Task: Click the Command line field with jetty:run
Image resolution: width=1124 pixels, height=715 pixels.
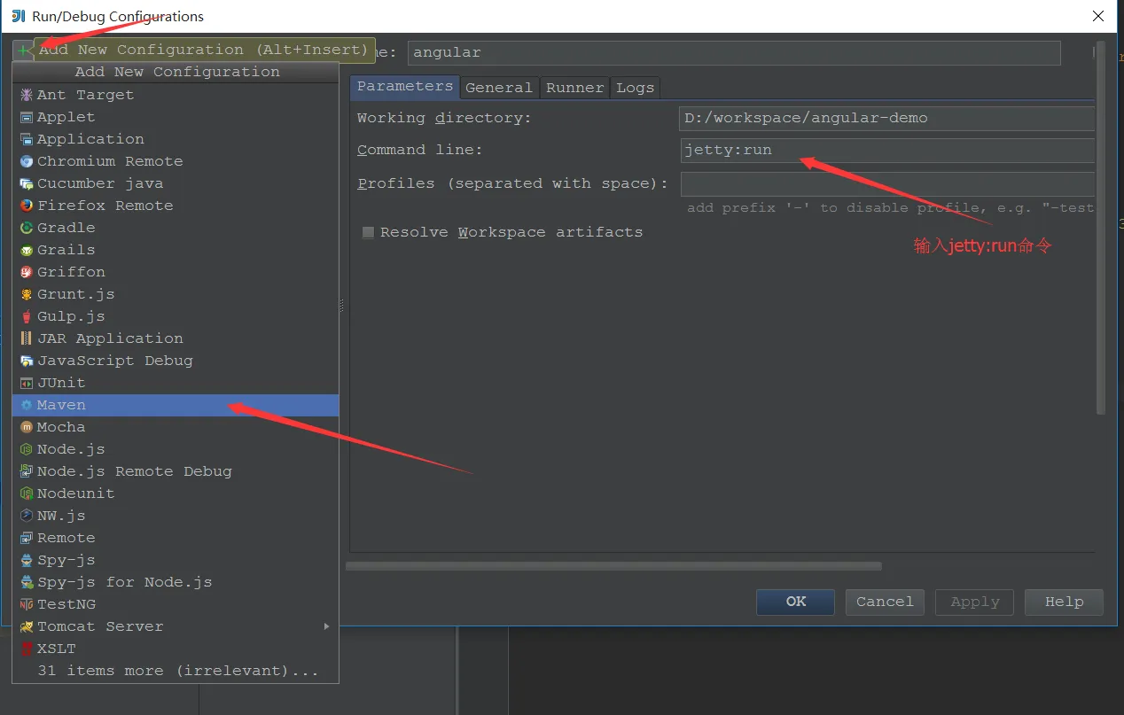Action: pos(888,150)
